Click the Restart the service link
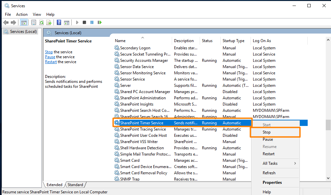This screenshot has width=331, height=195. point(51,62)
